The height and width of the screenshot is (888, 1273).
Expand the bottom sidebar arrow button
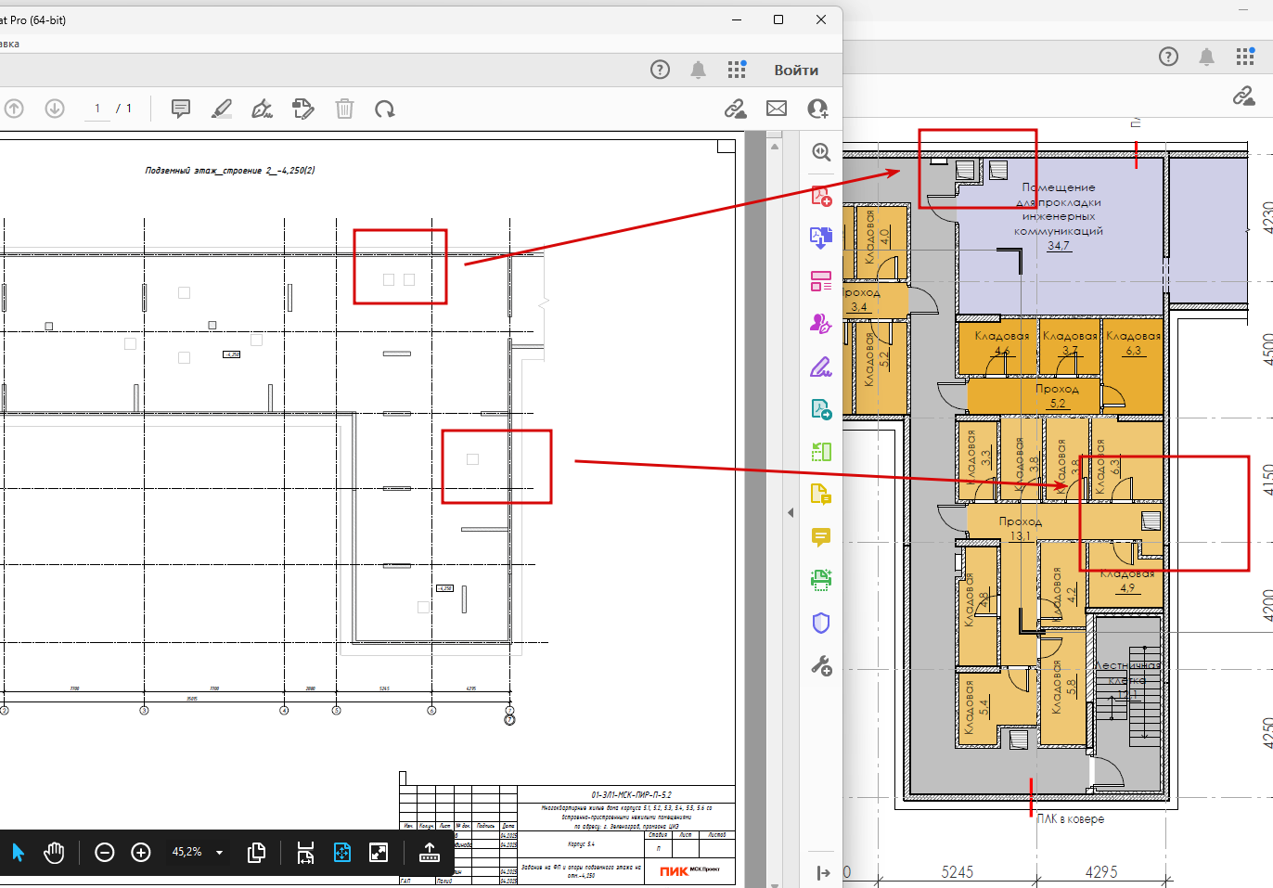tap(823, 872)
